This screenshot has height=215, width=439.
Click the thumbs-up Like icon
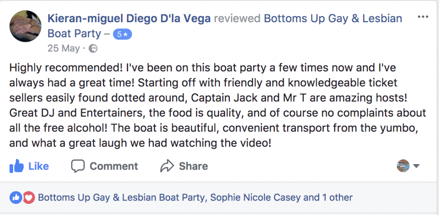coord(16,166)
